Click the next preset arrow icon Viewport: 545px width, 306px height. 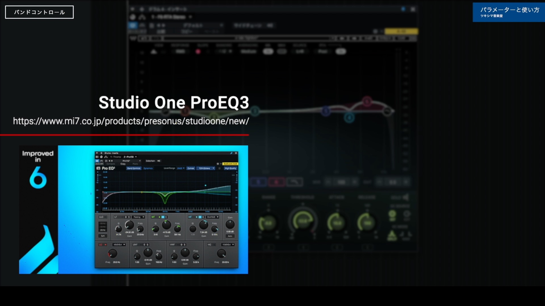112,160
